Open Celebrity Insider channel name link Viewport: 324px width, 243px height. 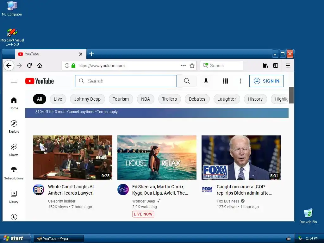click(62, 201)
